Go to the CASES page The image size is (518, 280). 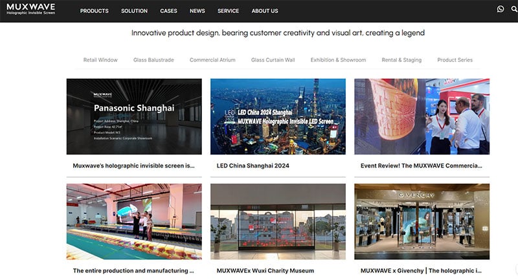pyautogui.click(x=168, y=11)
